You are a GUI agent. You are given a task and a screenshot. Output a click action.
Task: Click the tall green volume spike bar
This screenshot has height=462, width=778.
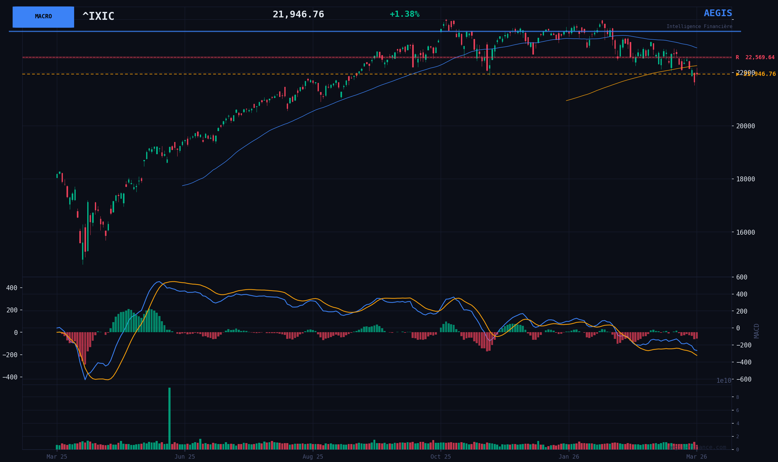pyautogui.click(x=170, y=417)
